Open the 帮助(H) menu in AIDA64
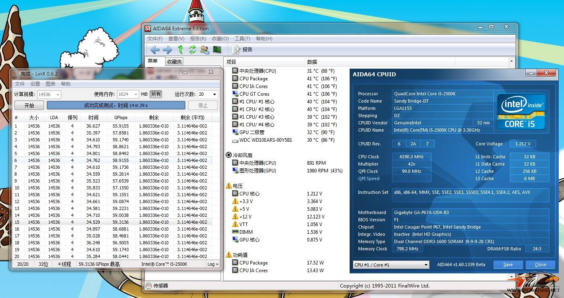Screen dimensions: 564x298 pos(264,39)
